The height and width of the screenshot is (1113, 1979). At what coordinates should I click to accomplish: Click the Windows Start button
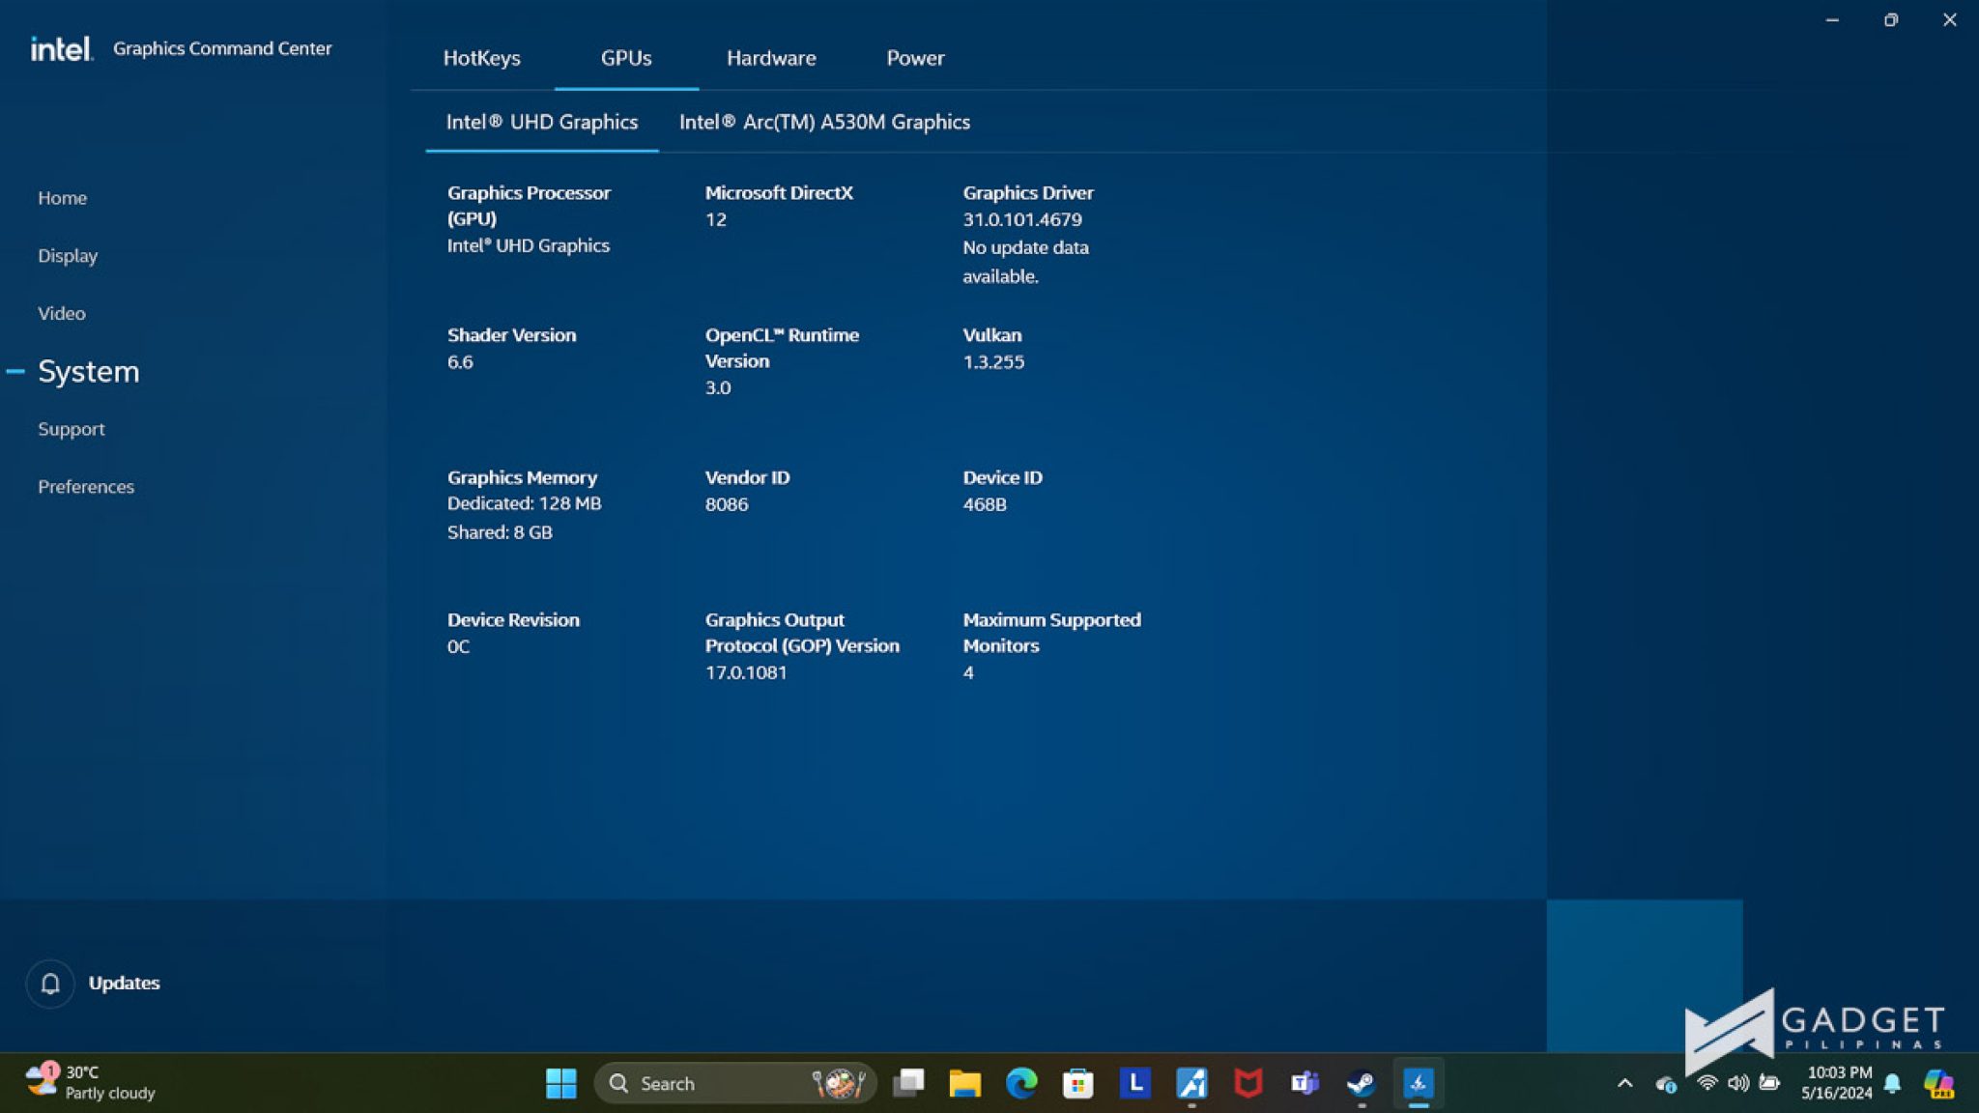560,1083
